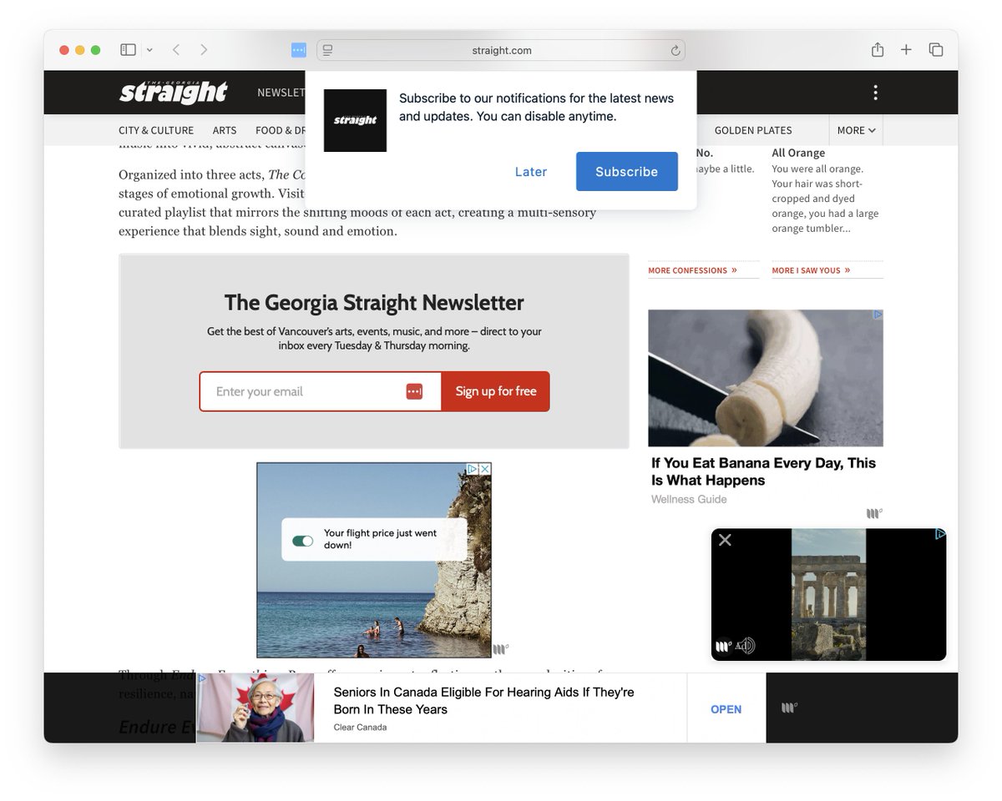Close the flight price ad with X
This screenshot has height=801, width=1002.
(x=484, y=469)
